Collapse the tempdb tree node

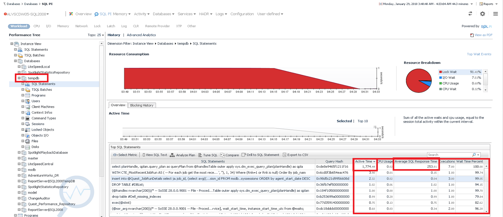click(19, 78)
